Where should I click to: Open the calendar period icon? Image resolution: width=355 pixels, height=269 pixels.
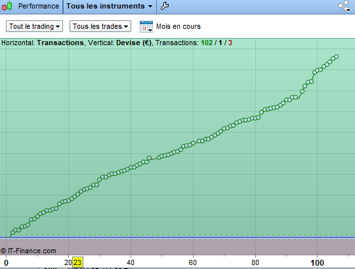[x=146, y=26]
